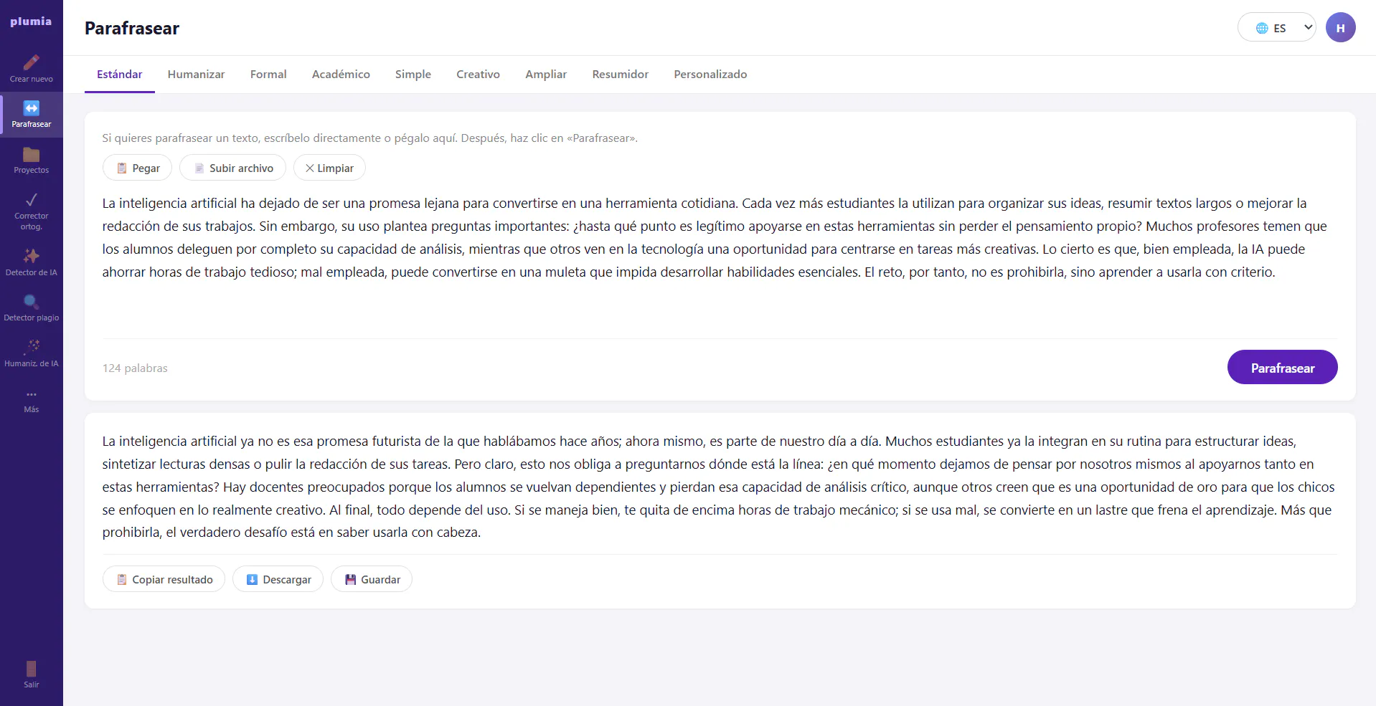Switch to the Formal tab
This screenshot has width=1376, height=706.
[x=268, y=75]
